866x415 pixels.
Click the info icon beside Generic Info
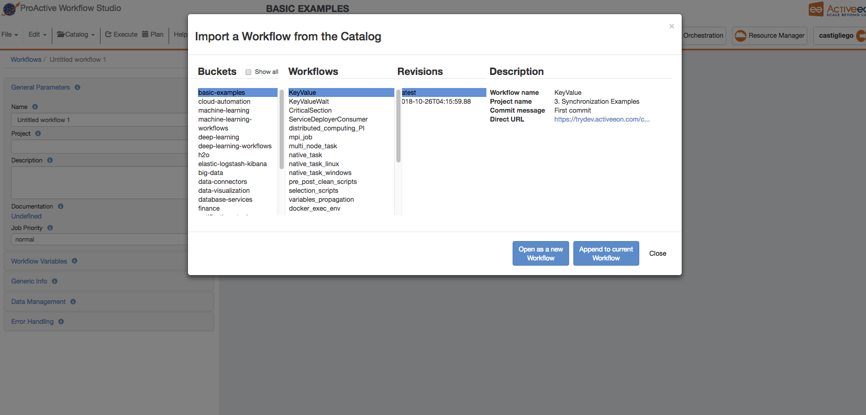54,281
